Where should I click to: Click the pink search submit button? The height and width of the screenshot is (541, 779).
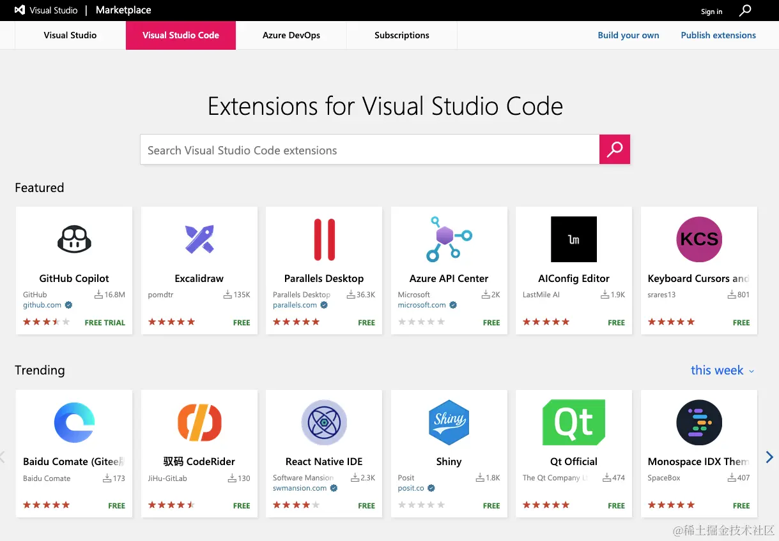(615, 149)
